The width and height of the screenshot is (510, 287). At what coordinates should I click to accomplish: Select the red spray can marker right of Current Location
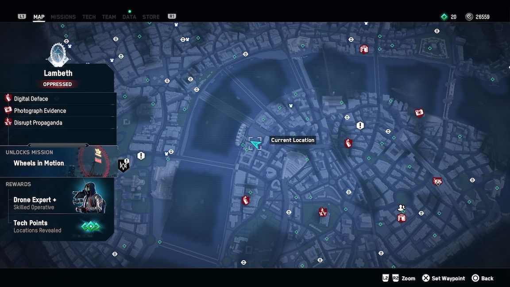tap(348, 143)
